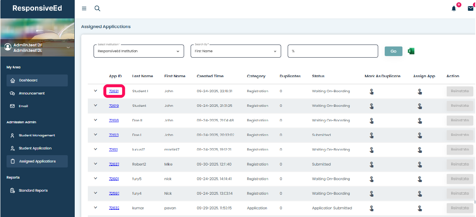Screen dimensions: 476x217
Task: Open application link 72637
Action: (x=114, y=164)
